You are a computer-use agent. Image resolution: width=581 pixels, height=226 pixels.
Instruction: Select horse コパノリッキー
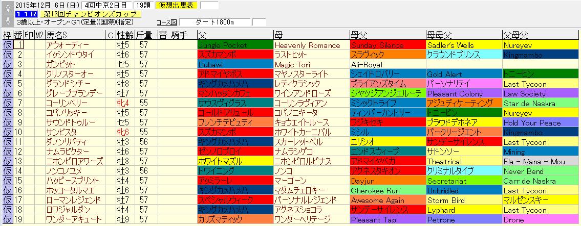click(75, 113)
